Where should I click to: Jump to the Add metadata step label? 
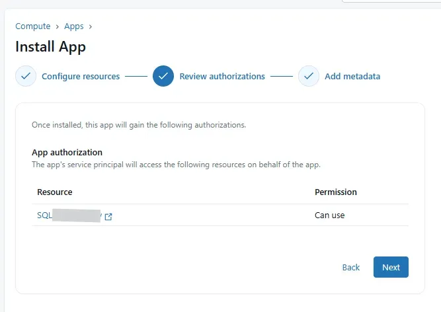click(x=352, y=76)
